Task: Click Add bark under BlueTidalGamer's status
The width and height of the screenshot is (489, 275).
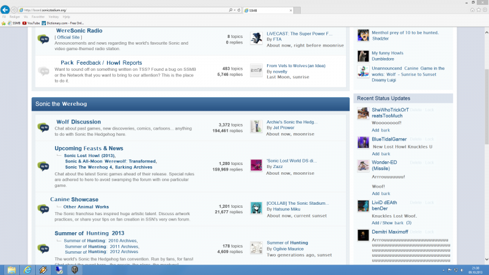Action: point(381,154)
